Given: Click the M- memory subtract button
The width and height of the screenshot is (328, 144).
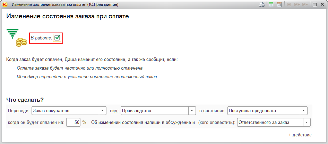Looking at the screenshot, I should 305,4.
